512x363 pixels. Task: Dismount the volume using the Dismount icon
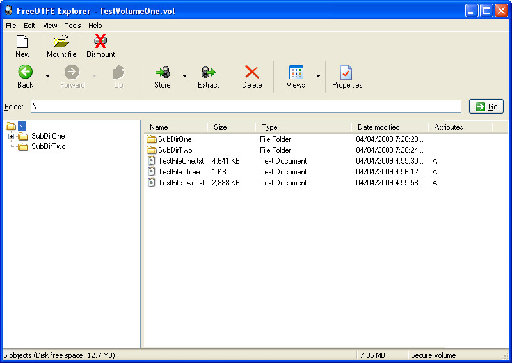pyautogui.click(x=100, y=42)
